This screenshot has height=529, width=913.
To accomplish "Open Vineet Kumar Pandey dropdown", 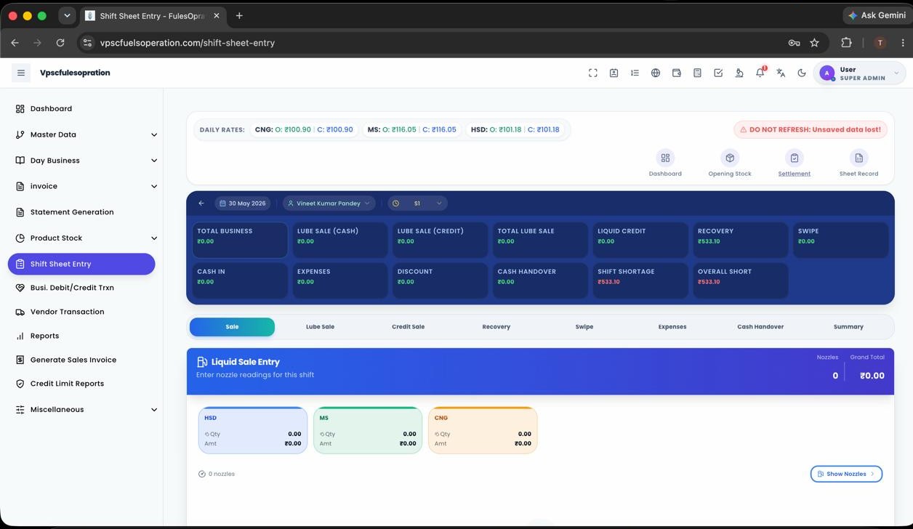I will tap(329, 203).
